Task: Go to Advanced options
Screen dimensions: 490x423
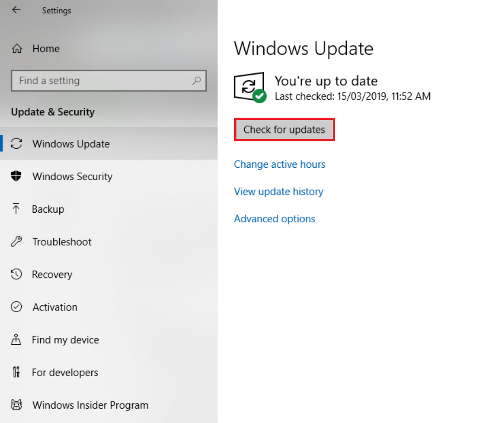Action: click(274, 219)
